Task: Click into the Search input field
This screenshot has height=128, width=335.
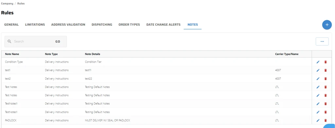Action: tap(32, 41)
